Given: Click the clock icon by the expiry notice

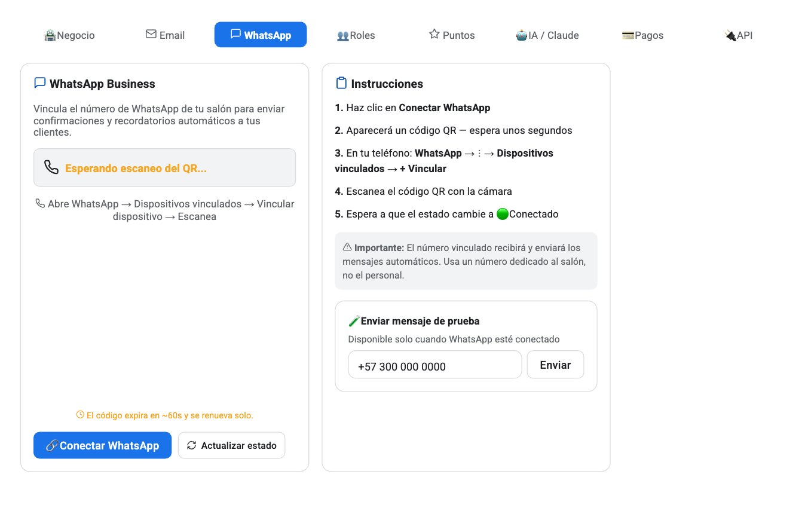Looking at the screenshot, I should pyautogui.click(x=80, y=415).
